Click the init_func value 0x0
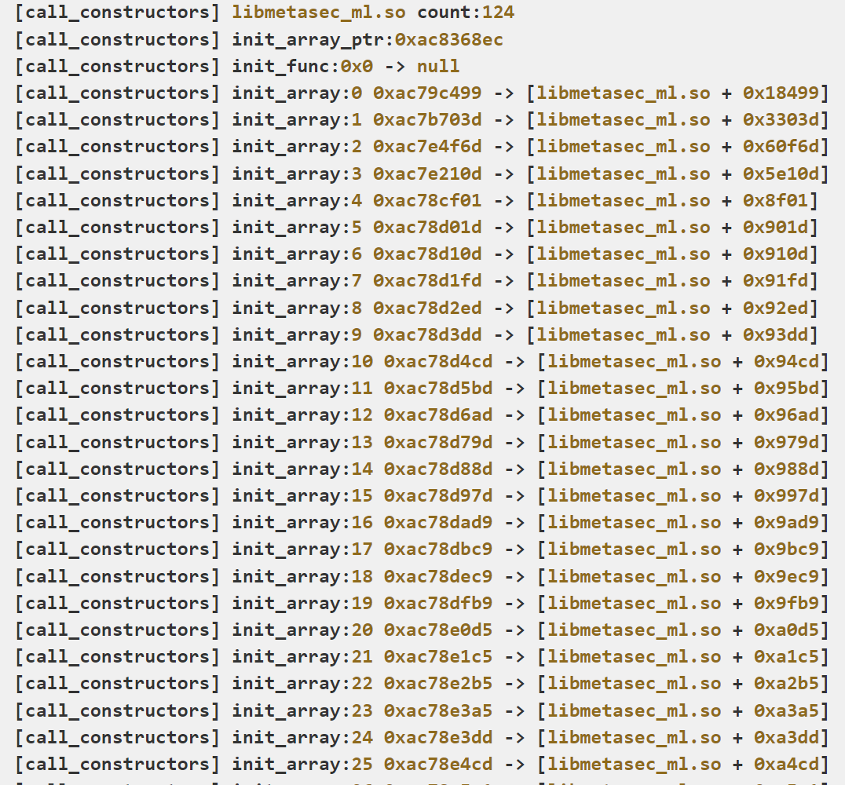The image size is (845, 785). pos(357,66)
